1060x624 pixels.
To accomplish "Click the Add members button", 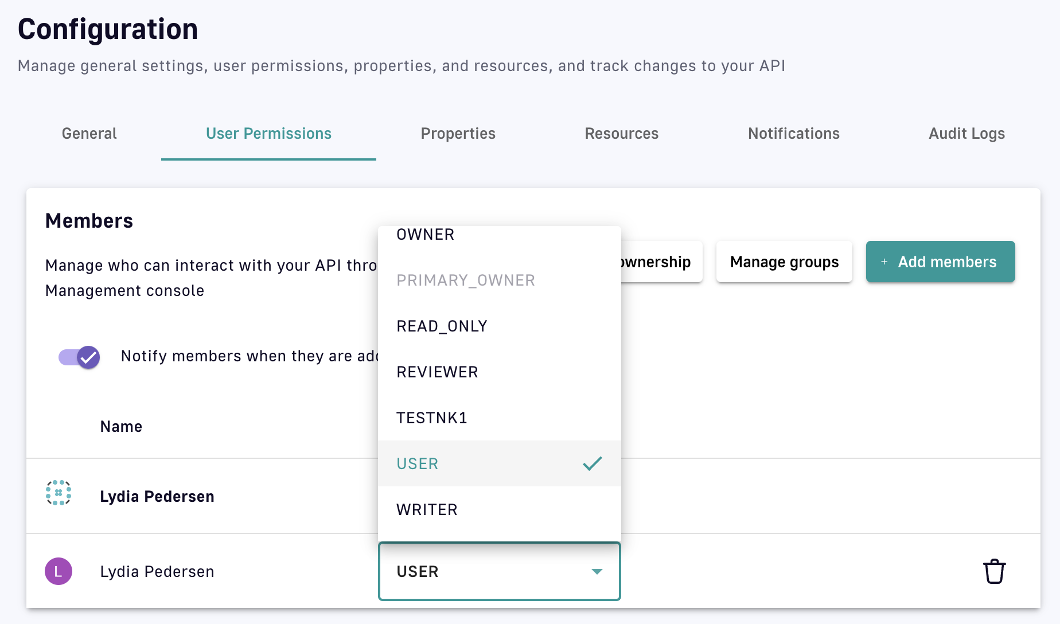I will (x=940, y=262).
